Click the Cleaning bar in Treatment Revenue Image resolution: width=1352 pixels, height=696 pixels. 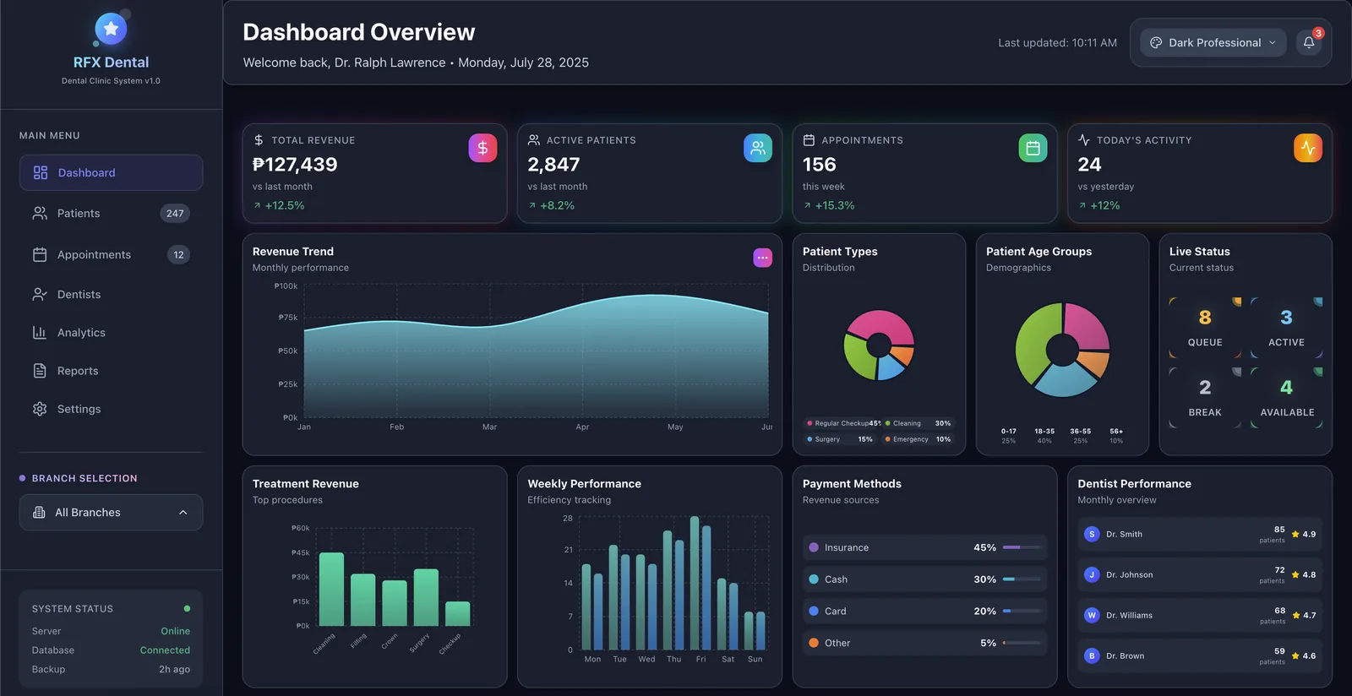coord(331,590)
